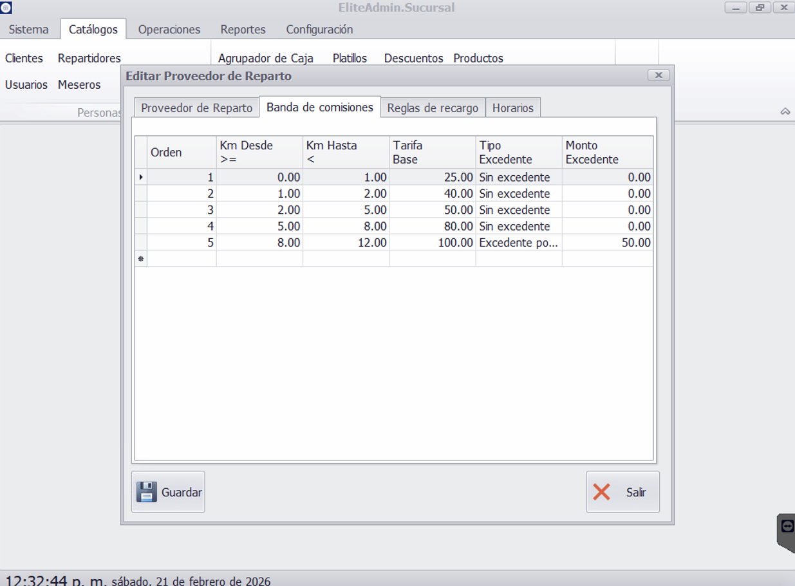
Task: Close the Editar Proveedor de Reparto dialog
Action: (659, 75)
